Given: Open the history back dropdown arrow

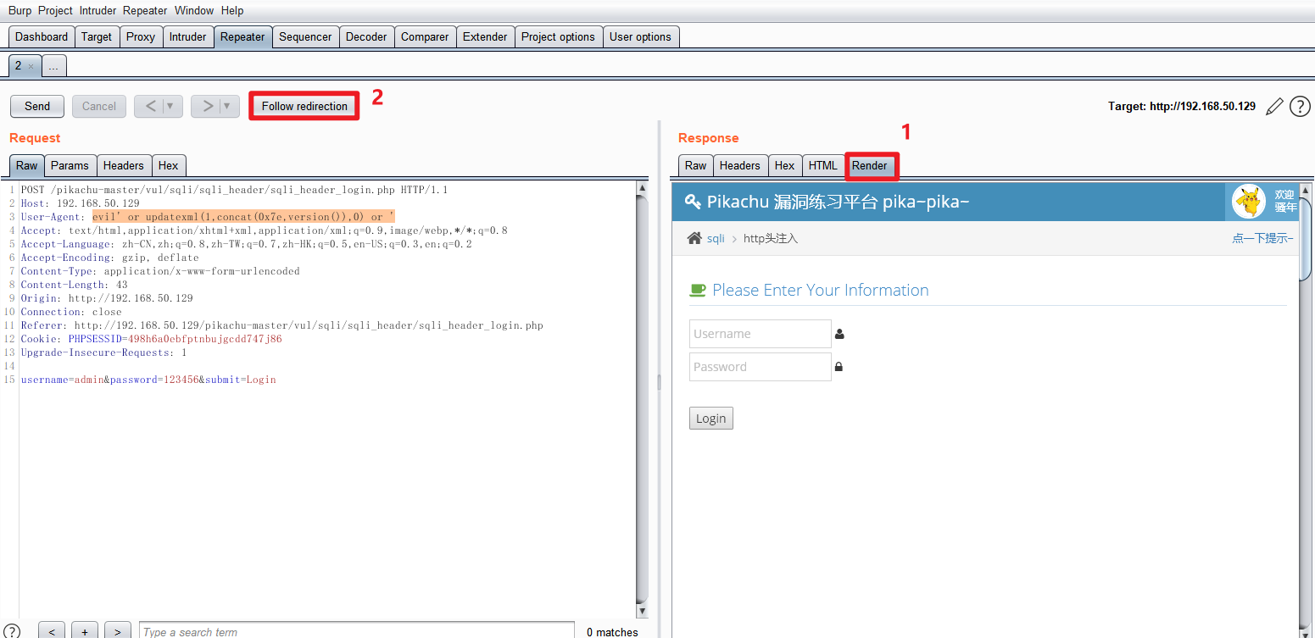Looking at the screenshot, I should (171, 107).
